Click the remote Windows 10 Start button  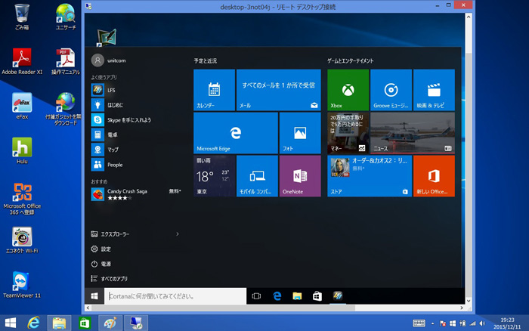[94, 296]
